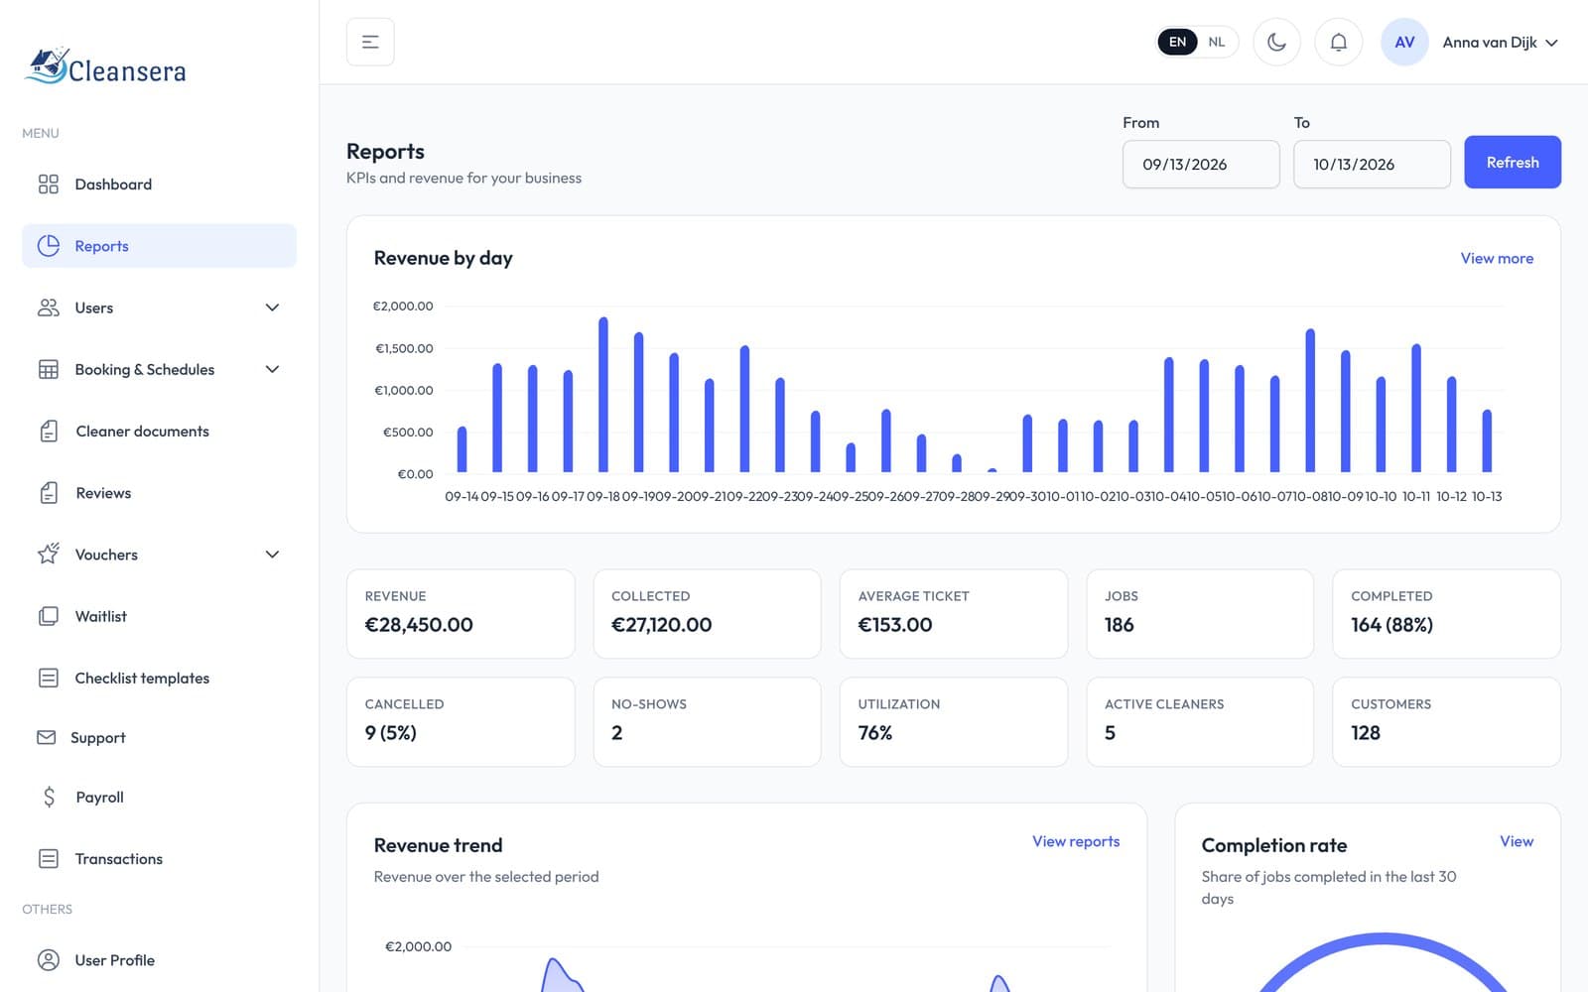1588x992 pixels.
Task: Switch language to NL
Action: pyautogui.click(x=1217, y=42)
